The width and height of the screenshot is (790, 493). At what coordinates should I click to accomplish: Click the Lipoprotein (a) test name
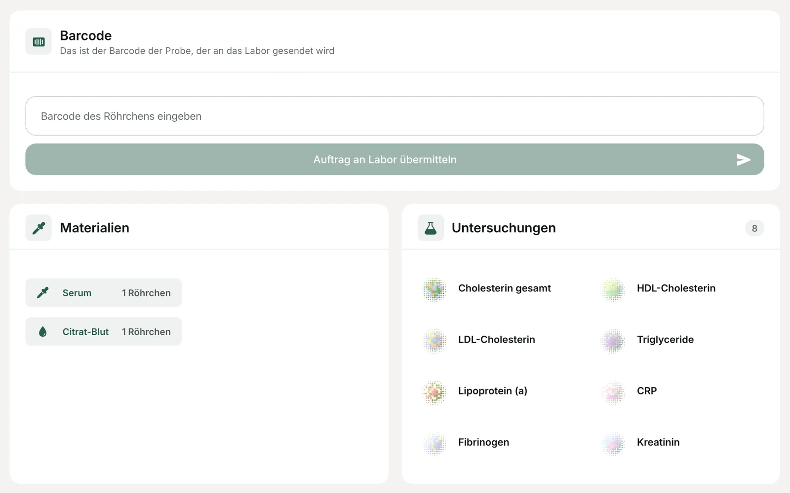click(493, 391)
